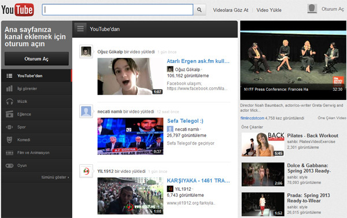The image size is (347, 218).
Task: Click the Oyun gamepad icon
Action: coord(9,165)
